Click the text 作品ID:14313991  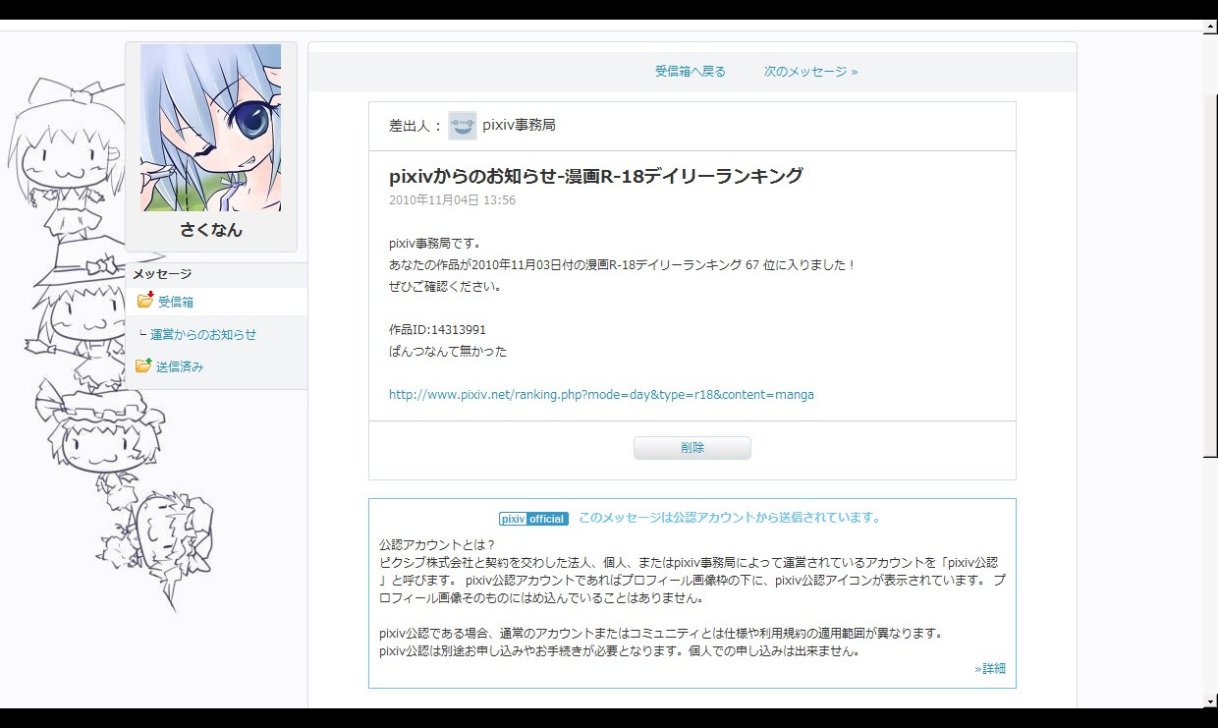(437, 330)
